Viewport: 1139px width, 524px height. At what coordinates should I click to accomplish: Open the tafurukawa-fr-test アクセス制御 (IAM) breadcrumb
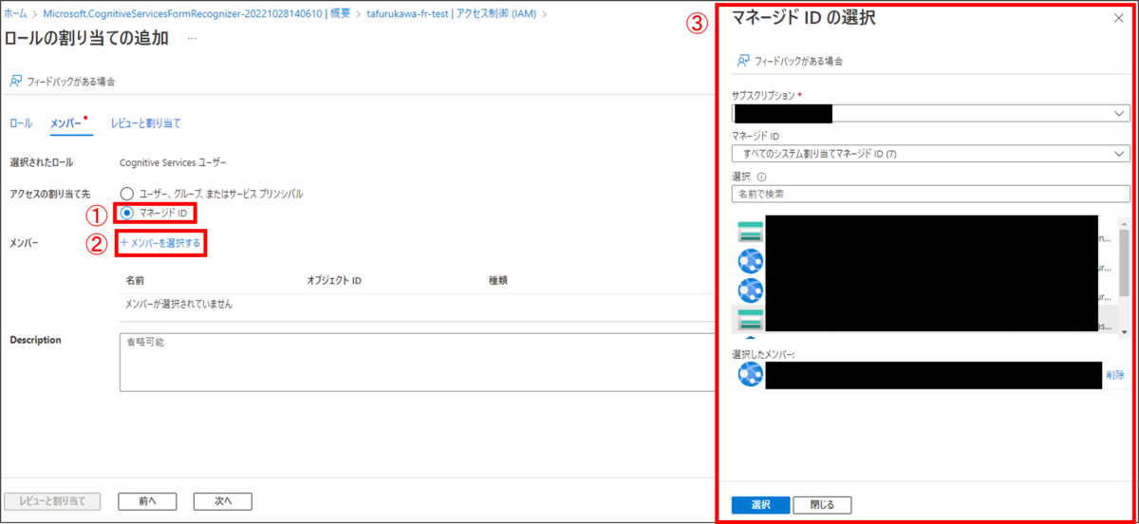452,14
